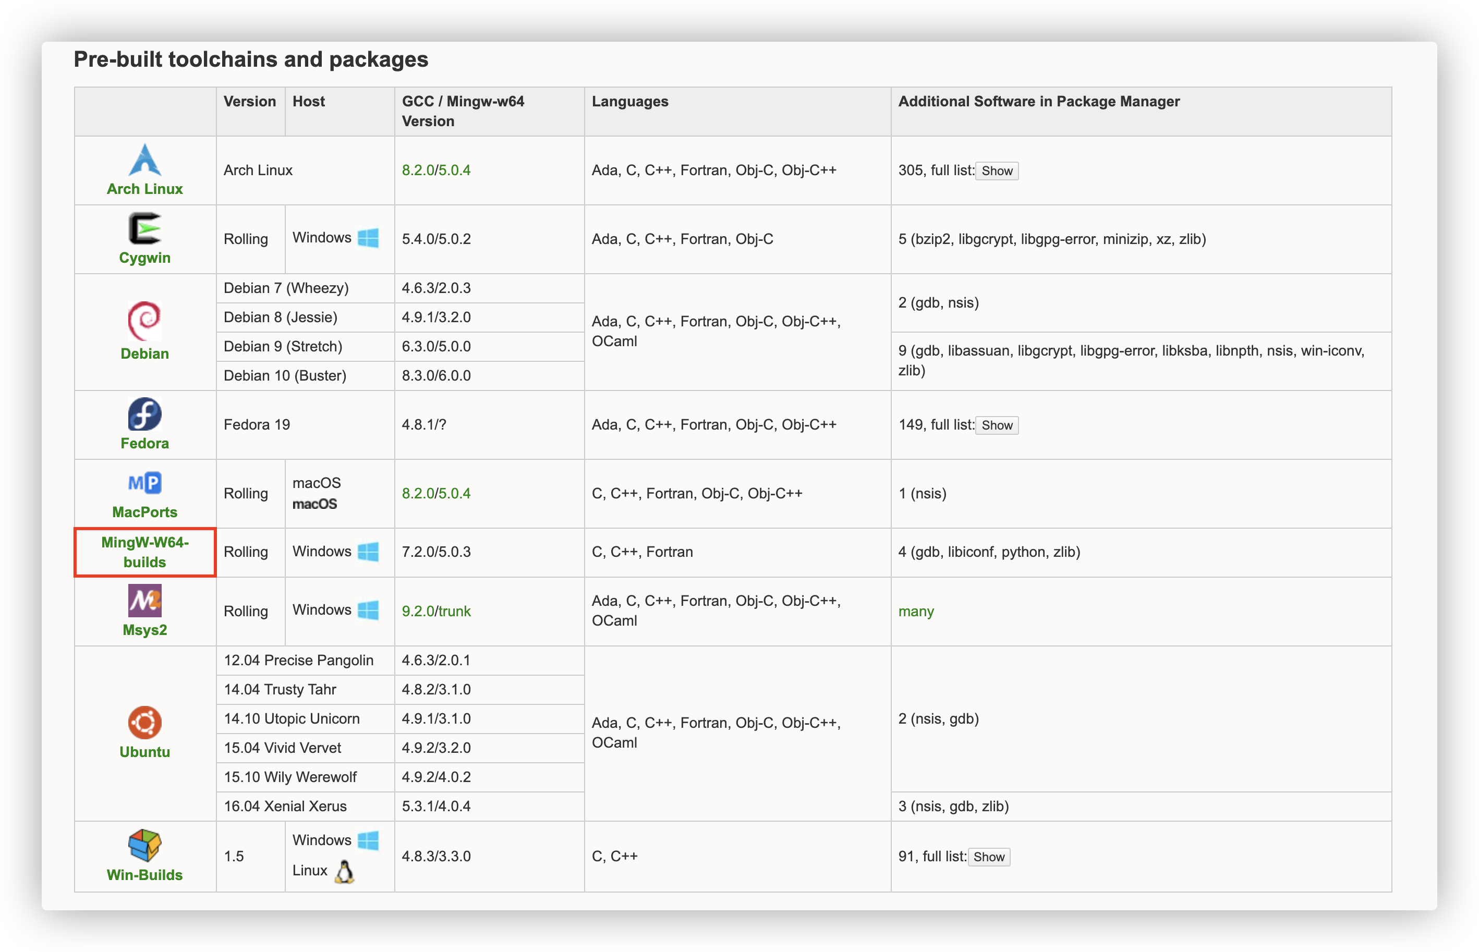Viewport: 1479px width, 952px height.
Task: Click the MacPorts logo icon
Action: [144, 483]
